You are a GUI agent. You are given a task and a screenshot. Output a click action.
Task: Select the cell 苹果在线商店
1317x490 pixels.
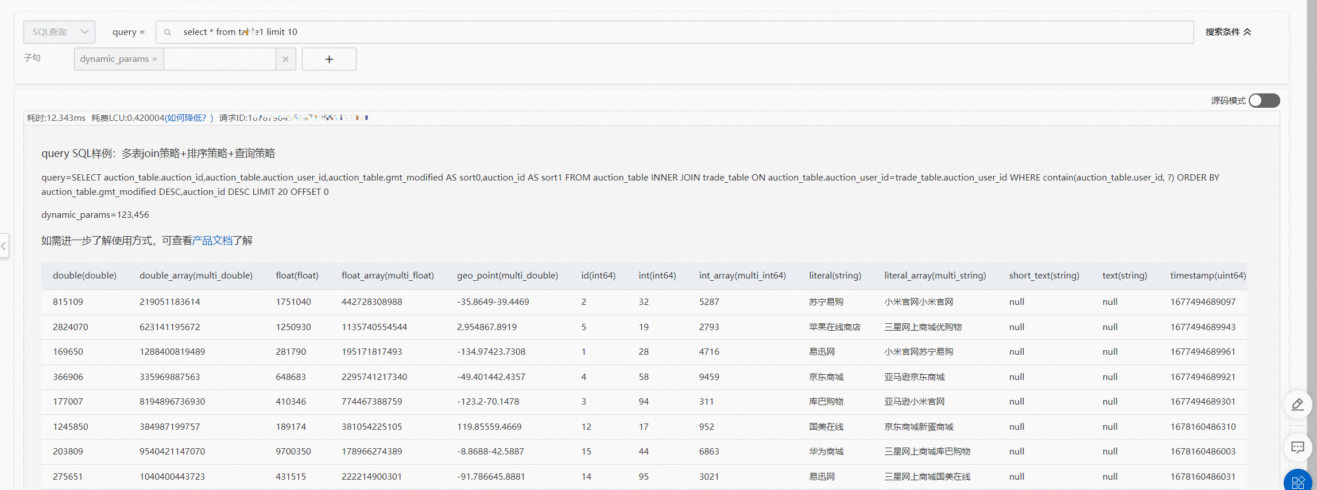(x=835, y=327)
